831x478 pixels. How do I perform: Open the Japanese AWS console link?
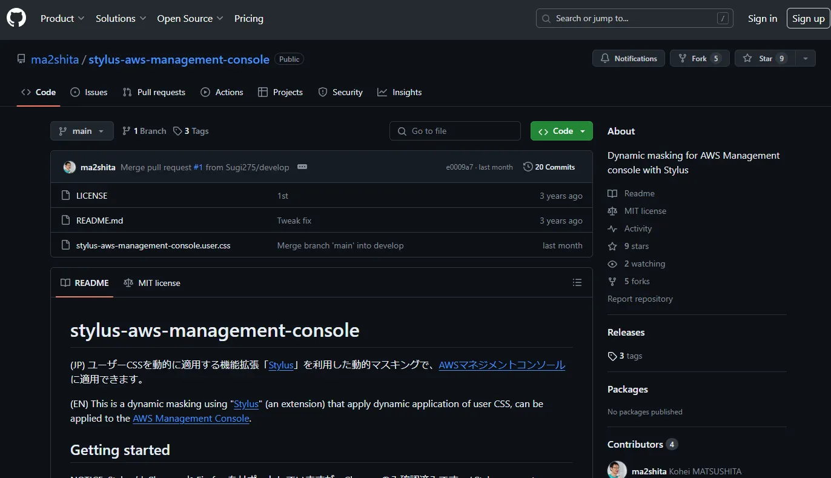coord(502,365)
